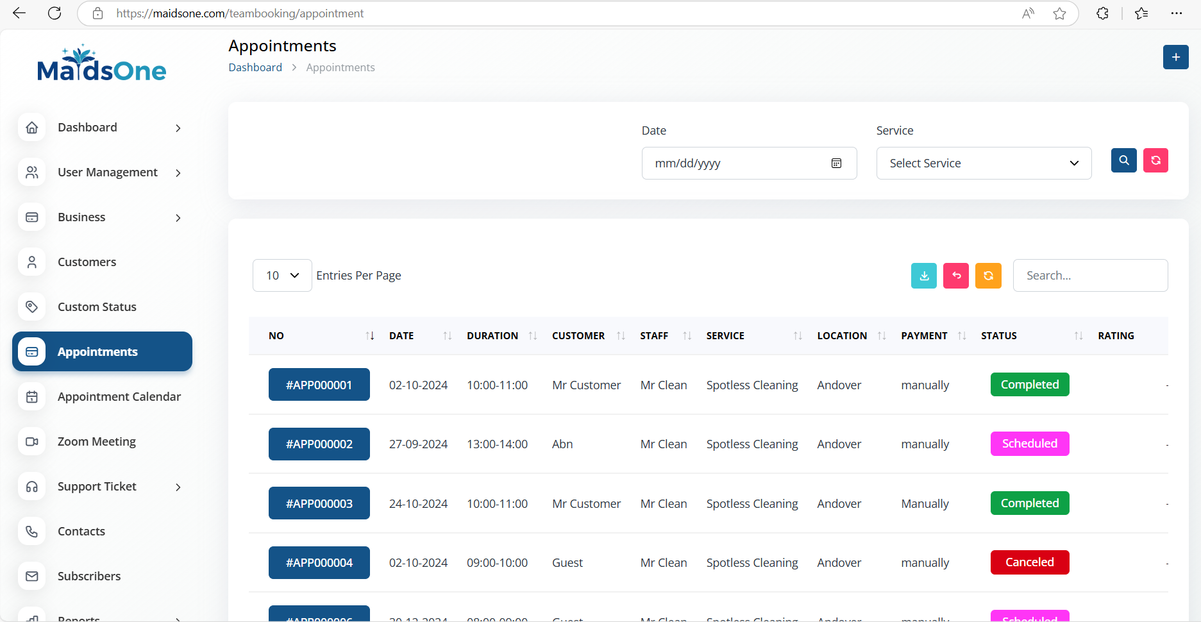The image size is (1201, 622).
Task: Click the plus add appointment button
Action: point(1175,57)
